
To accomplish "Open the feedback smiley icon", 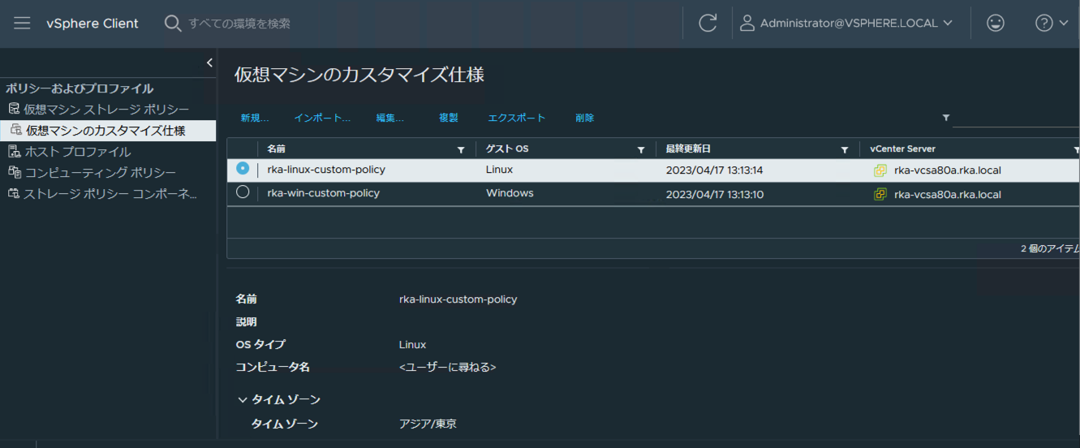I will coord(996,24).
